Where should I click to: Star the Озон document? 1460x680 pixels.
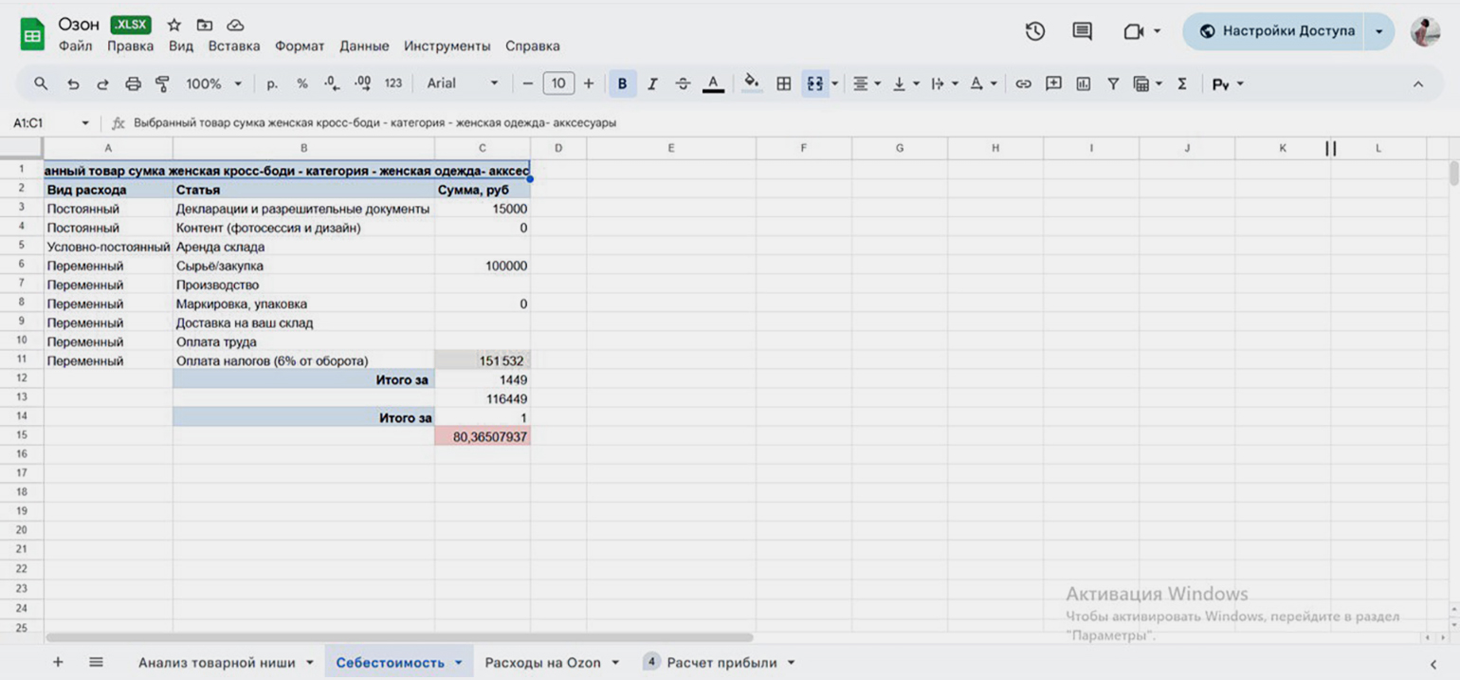174,26
